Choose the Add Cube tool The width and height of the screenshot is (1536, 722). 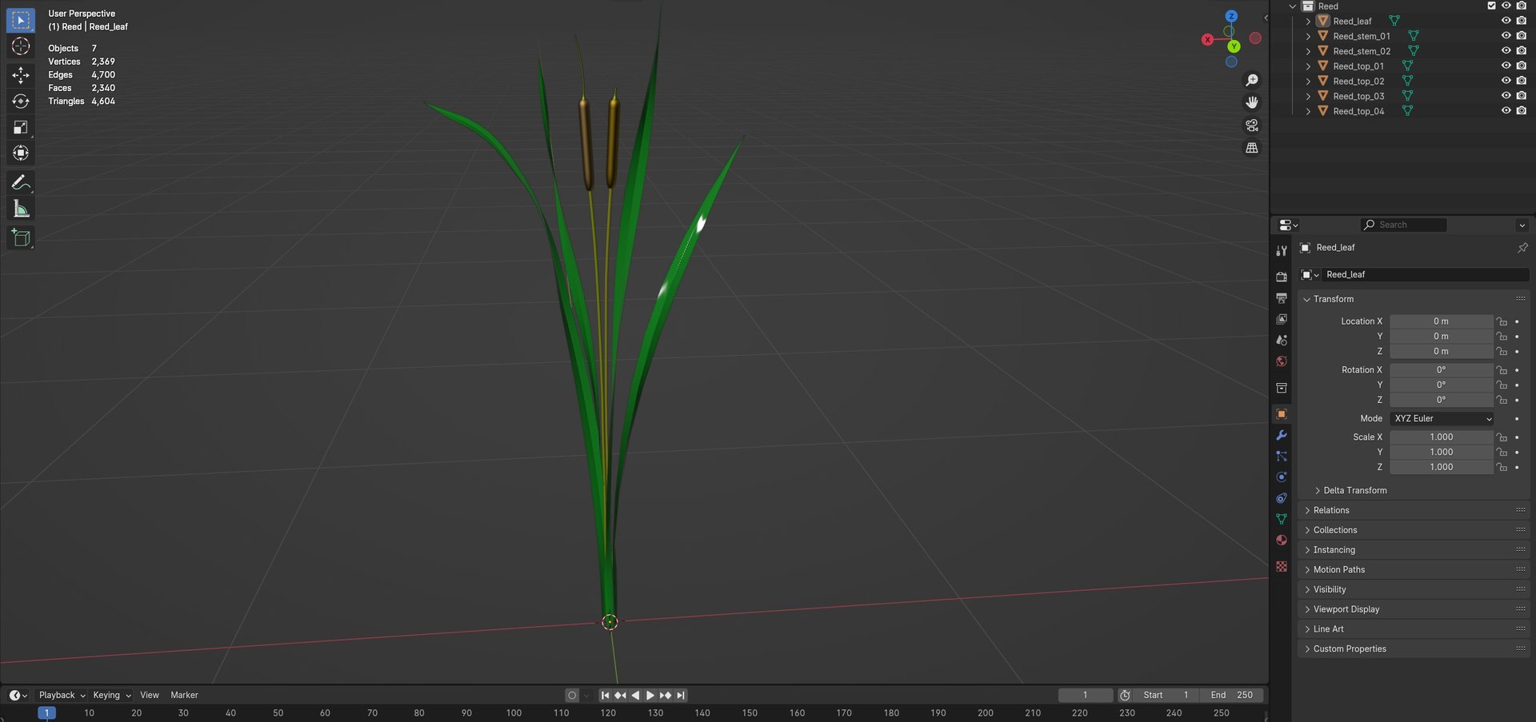[21, 237]
